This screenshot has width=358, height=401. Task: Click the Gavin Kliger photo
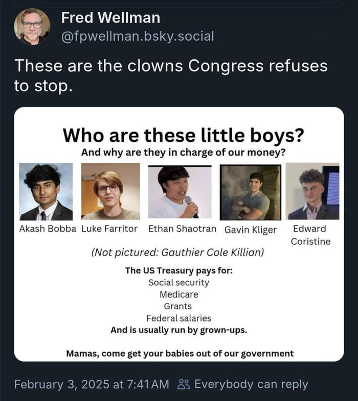pos(251,192)
